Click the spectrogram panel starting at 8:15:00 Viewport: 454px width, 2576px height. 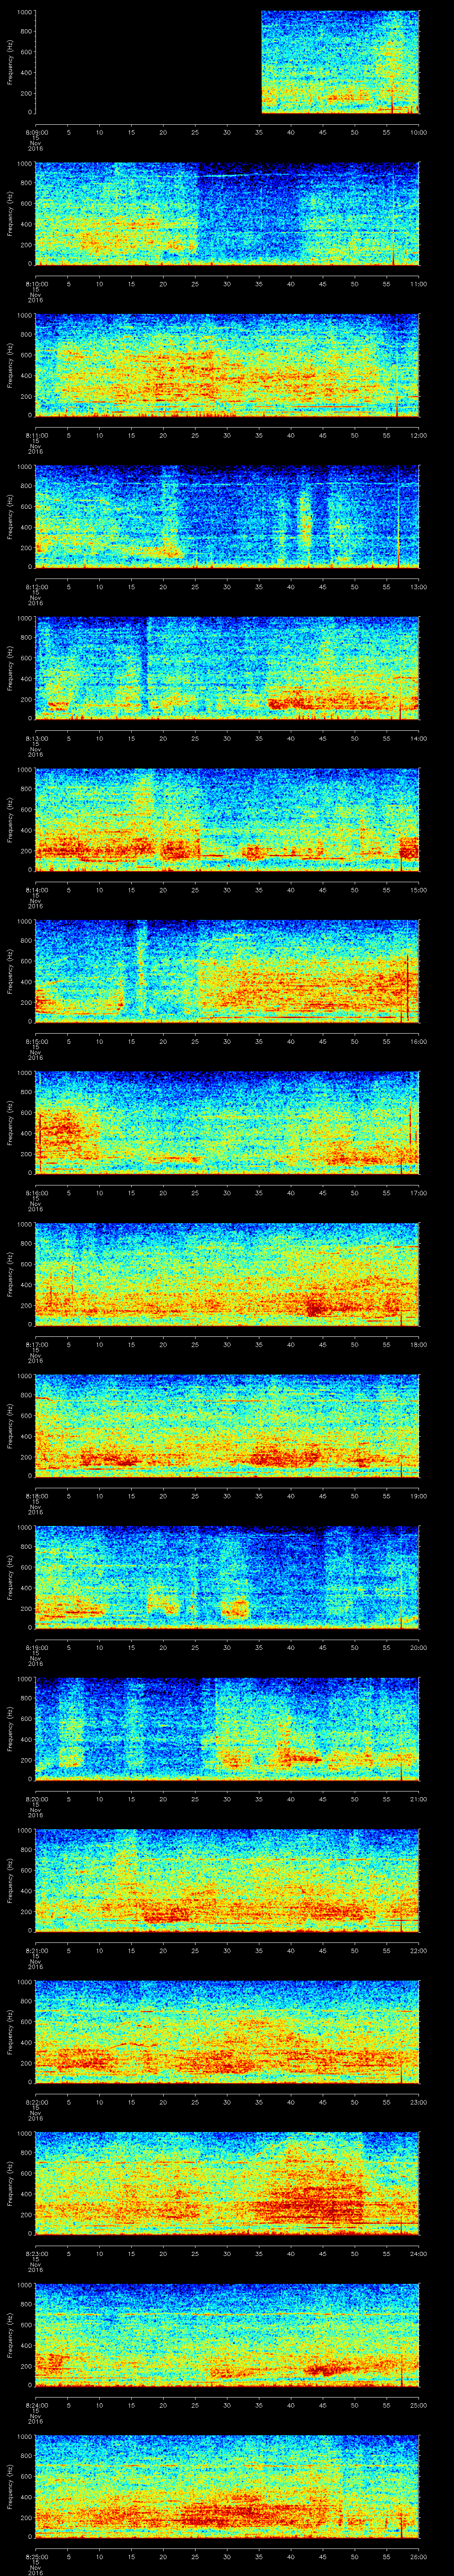click(227, 971)
